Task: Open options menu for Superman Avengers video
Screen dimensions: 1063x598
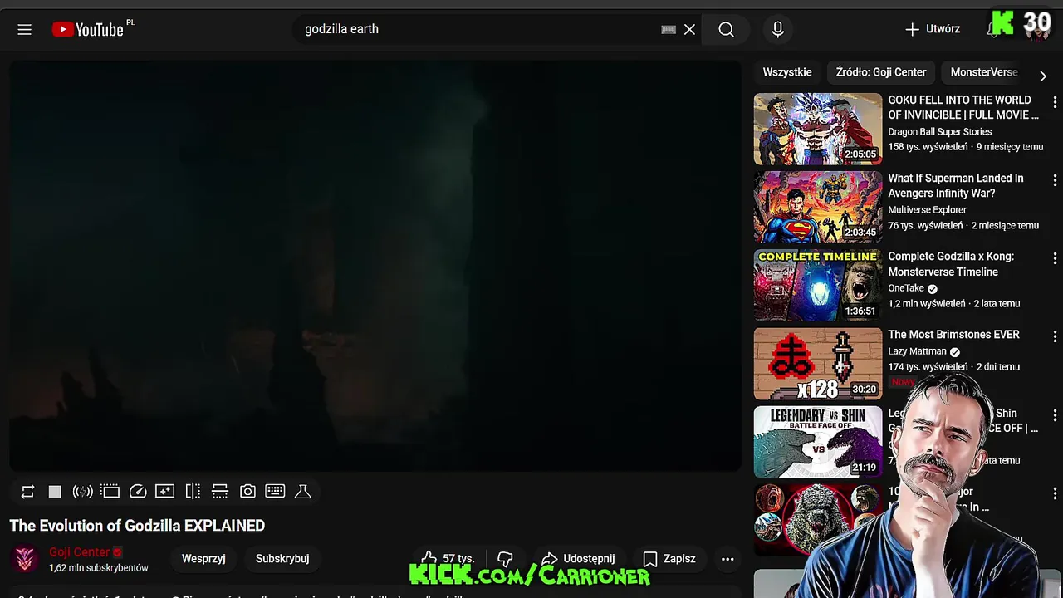Action: (1055, 180)
